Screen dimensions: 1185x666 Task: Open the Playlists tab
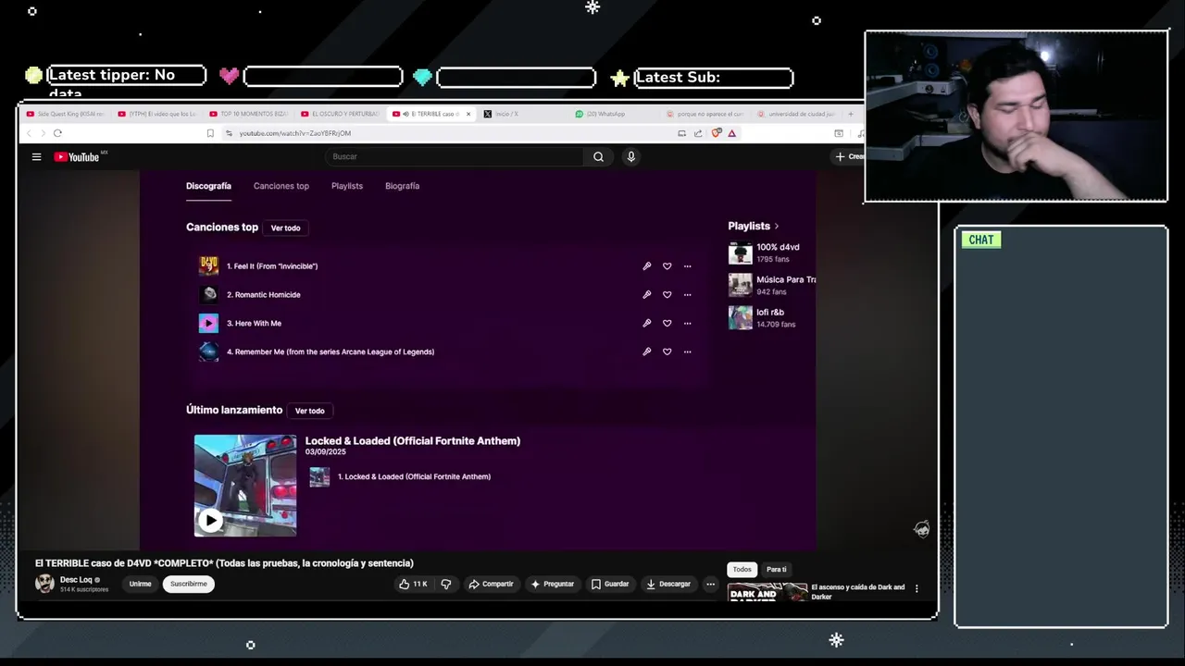click(347, 186)
